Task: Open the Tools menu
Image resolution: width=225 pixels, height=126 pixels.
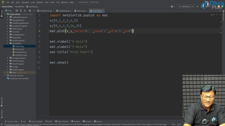Action: point(52,2)
